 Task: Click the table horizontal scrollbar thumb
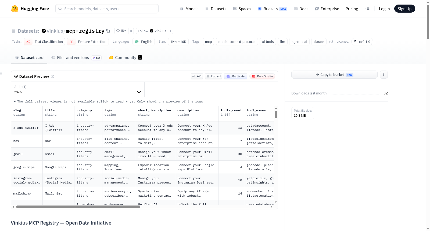pyautogui.click(x=78, y=207)
